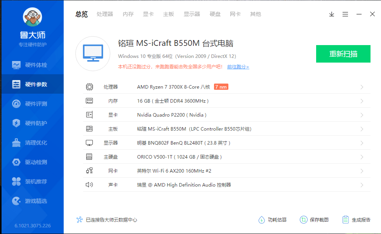381x234 pixels.
Task: Select 硬件参数 in the sidebar
Action: pos(33,84)
